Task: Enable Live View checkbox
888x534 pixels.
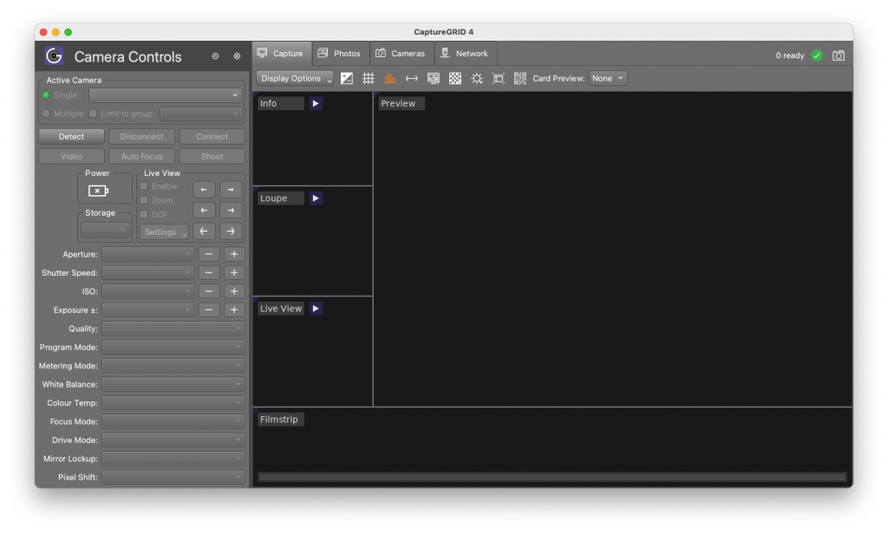Action: click(x=144, y=186)
